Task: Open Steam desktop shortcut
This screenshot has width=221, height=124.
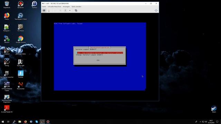Action: click(x=214, y=109)
